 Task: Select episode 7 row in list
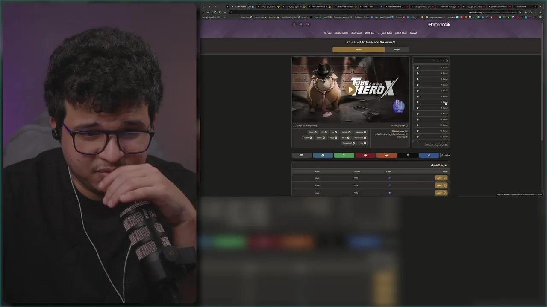pyautogui.click(x=431, y=102)
